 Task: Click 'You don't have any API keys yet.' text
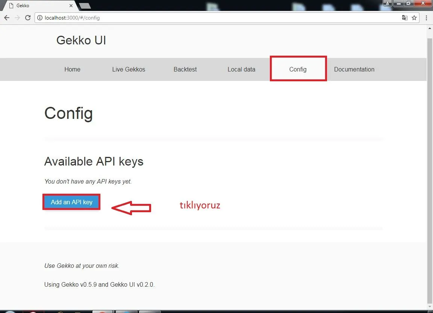point(88,182)
